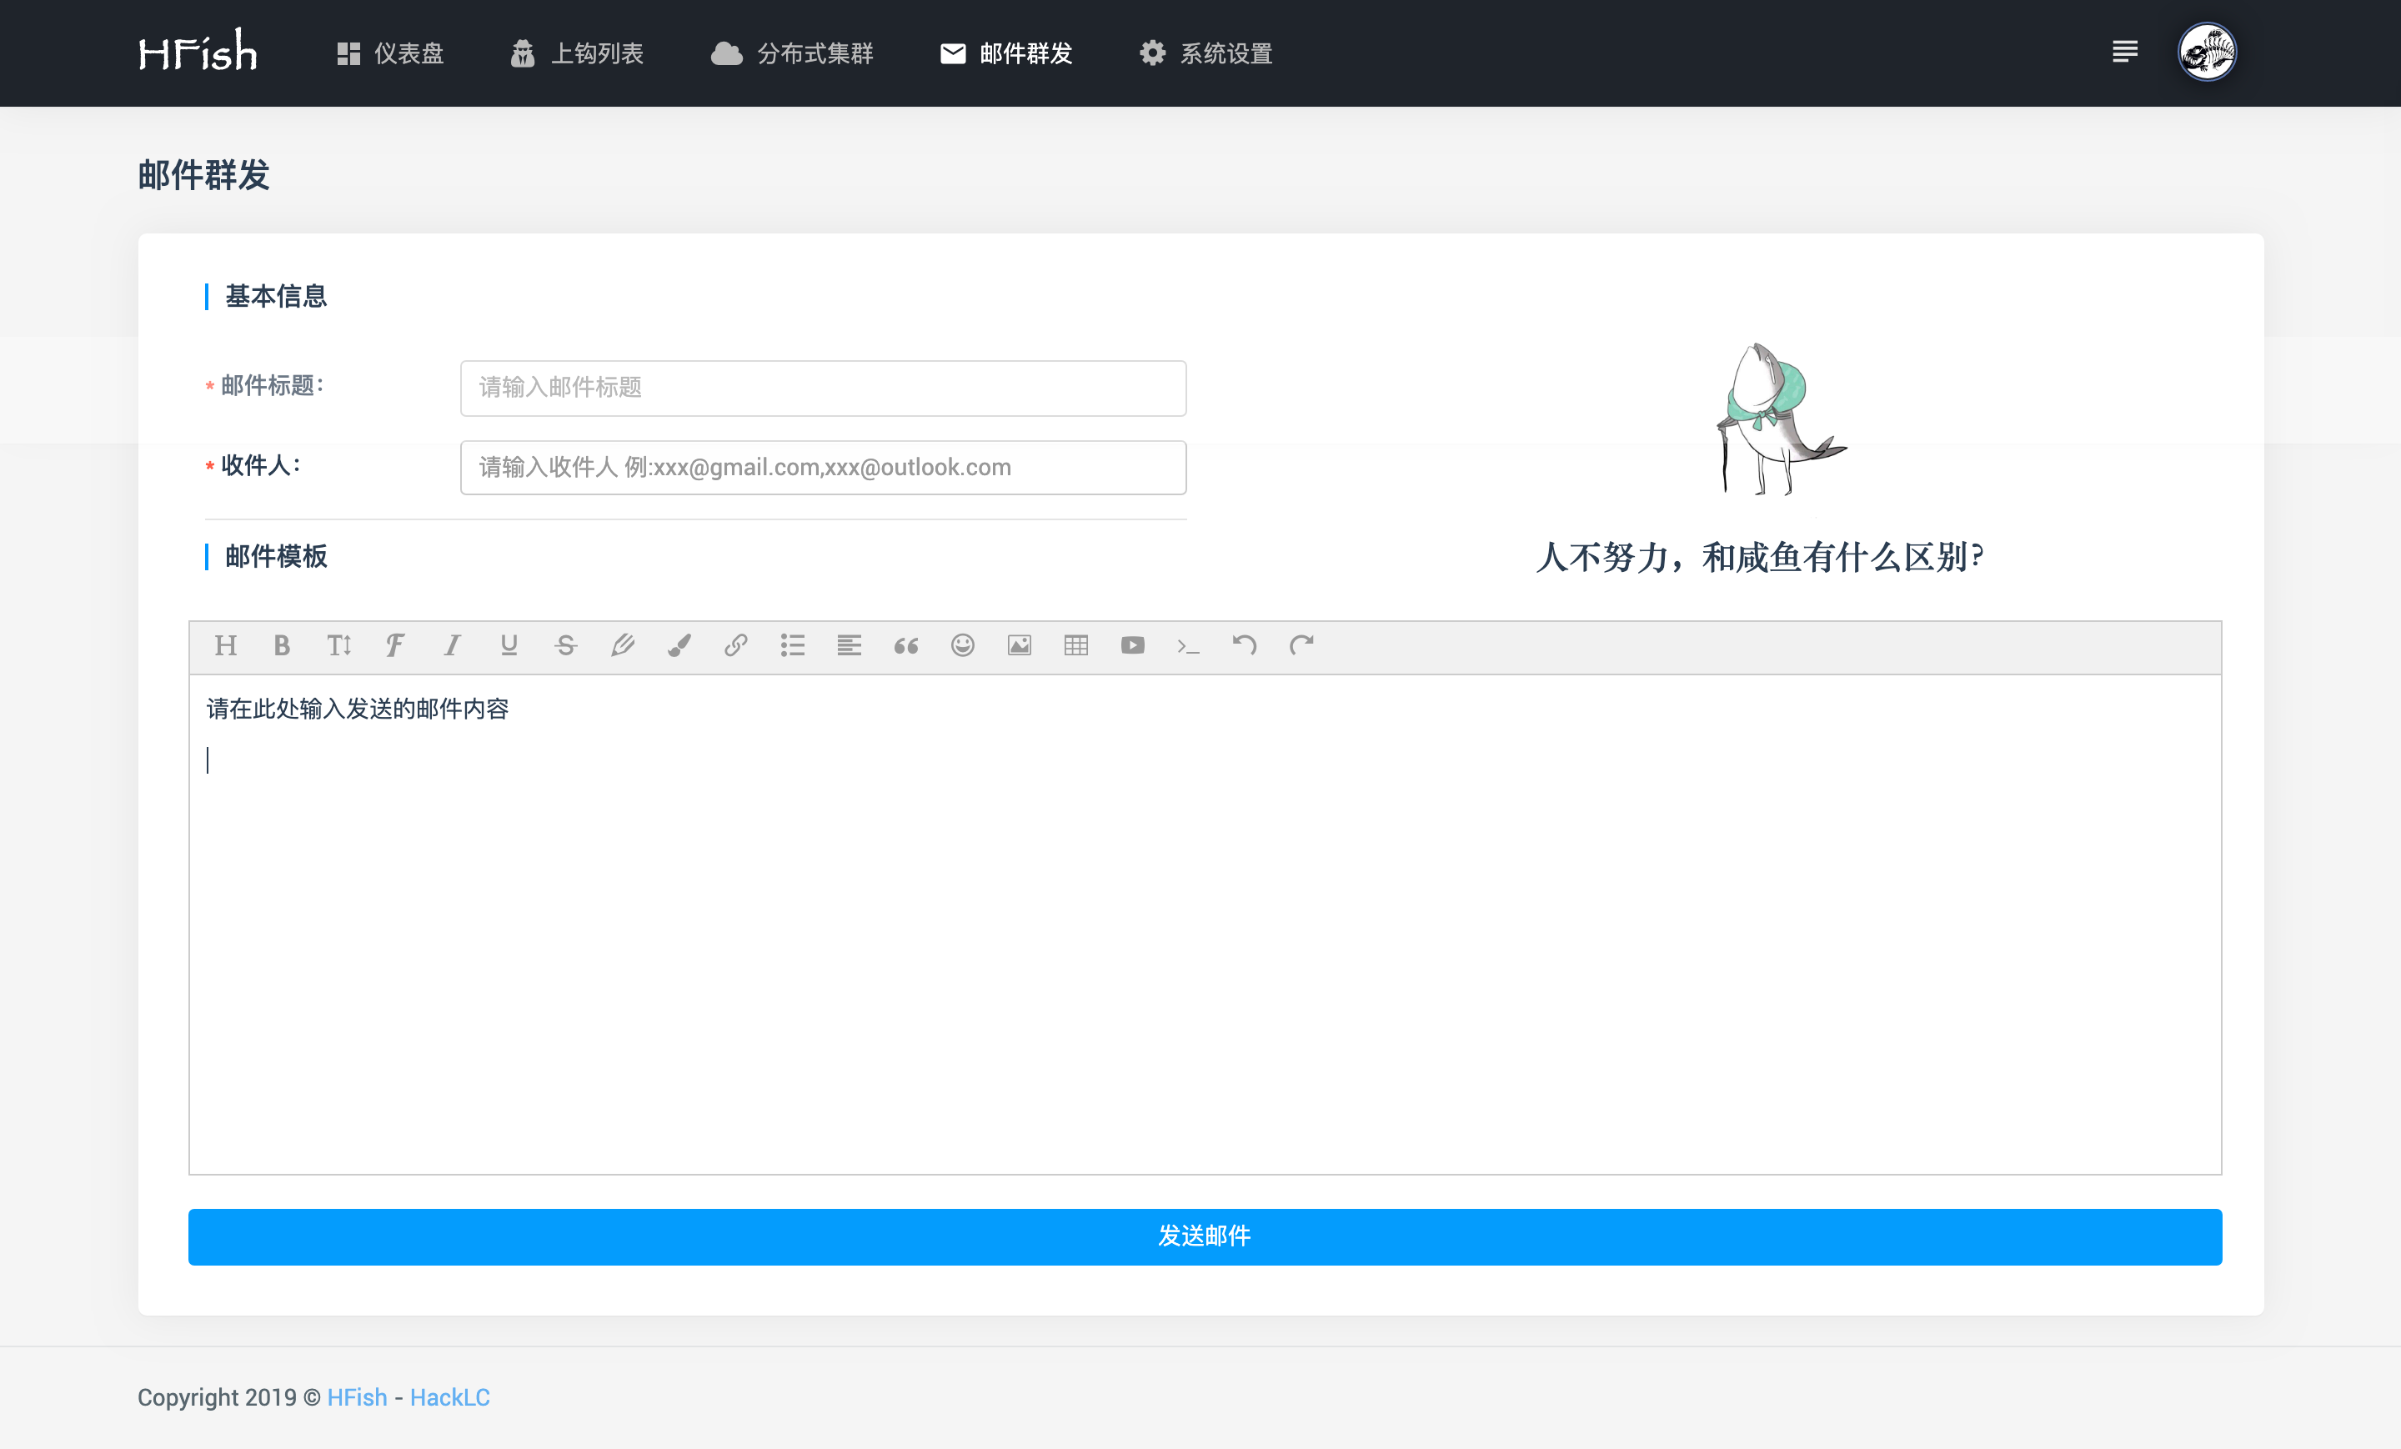2401x1449 pixels.
Task: Open the emoji smiley picker
Action: click(x=963, y=645)
